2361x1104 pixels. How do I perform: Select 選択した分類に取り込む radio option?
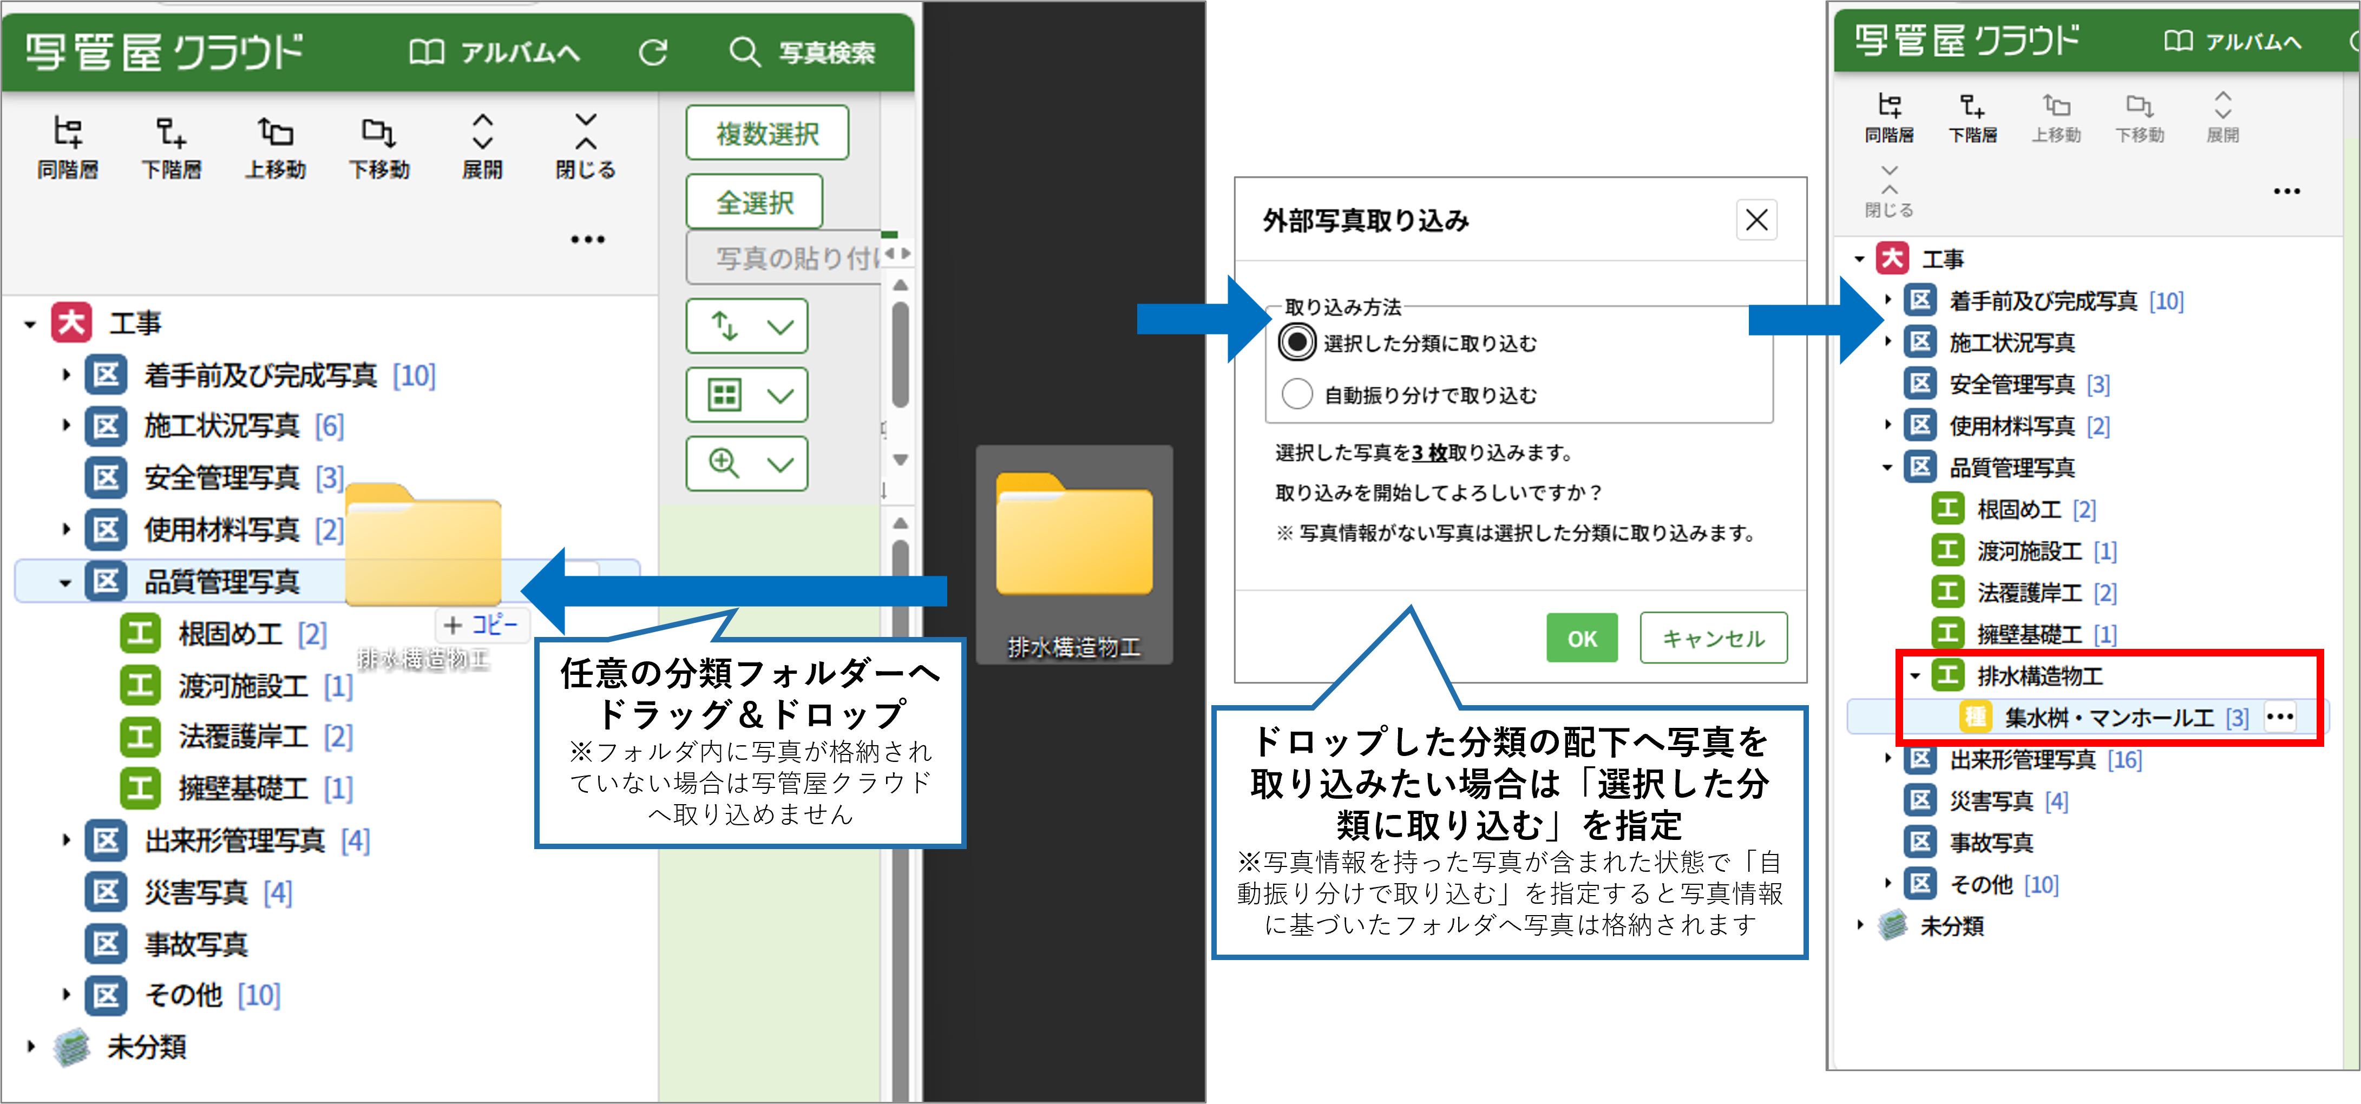(x=1297, y=343)
